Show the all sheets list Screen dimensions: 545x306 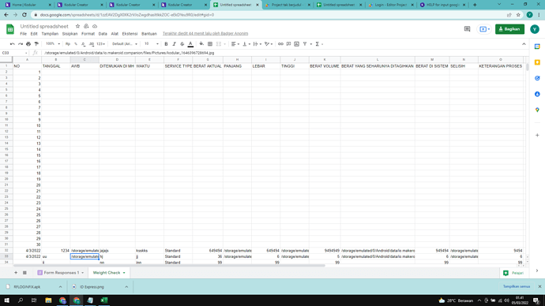click(x=24, y=273)
